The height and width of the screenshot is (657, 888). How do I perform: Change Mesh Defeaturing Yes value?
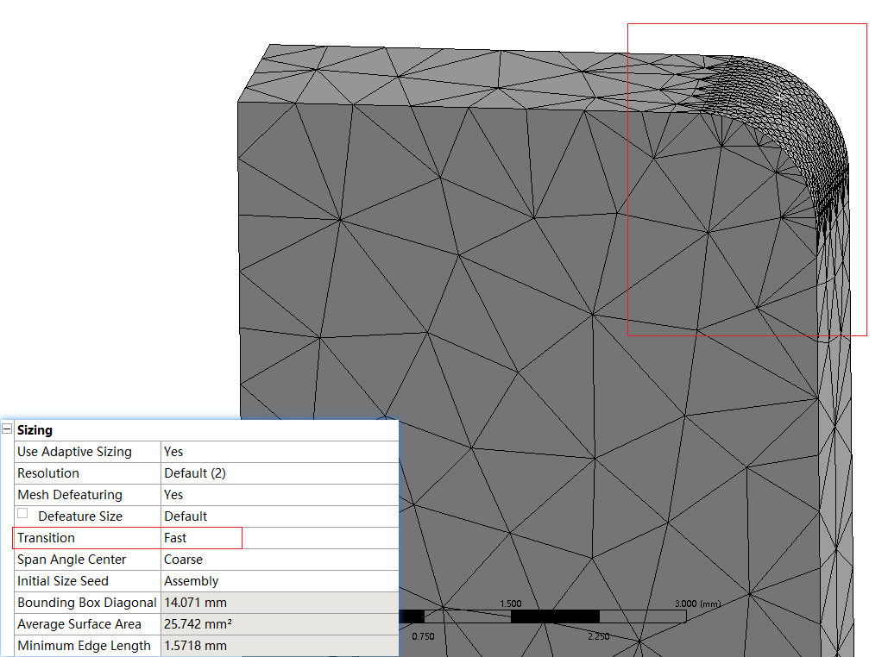click(279, 495)
